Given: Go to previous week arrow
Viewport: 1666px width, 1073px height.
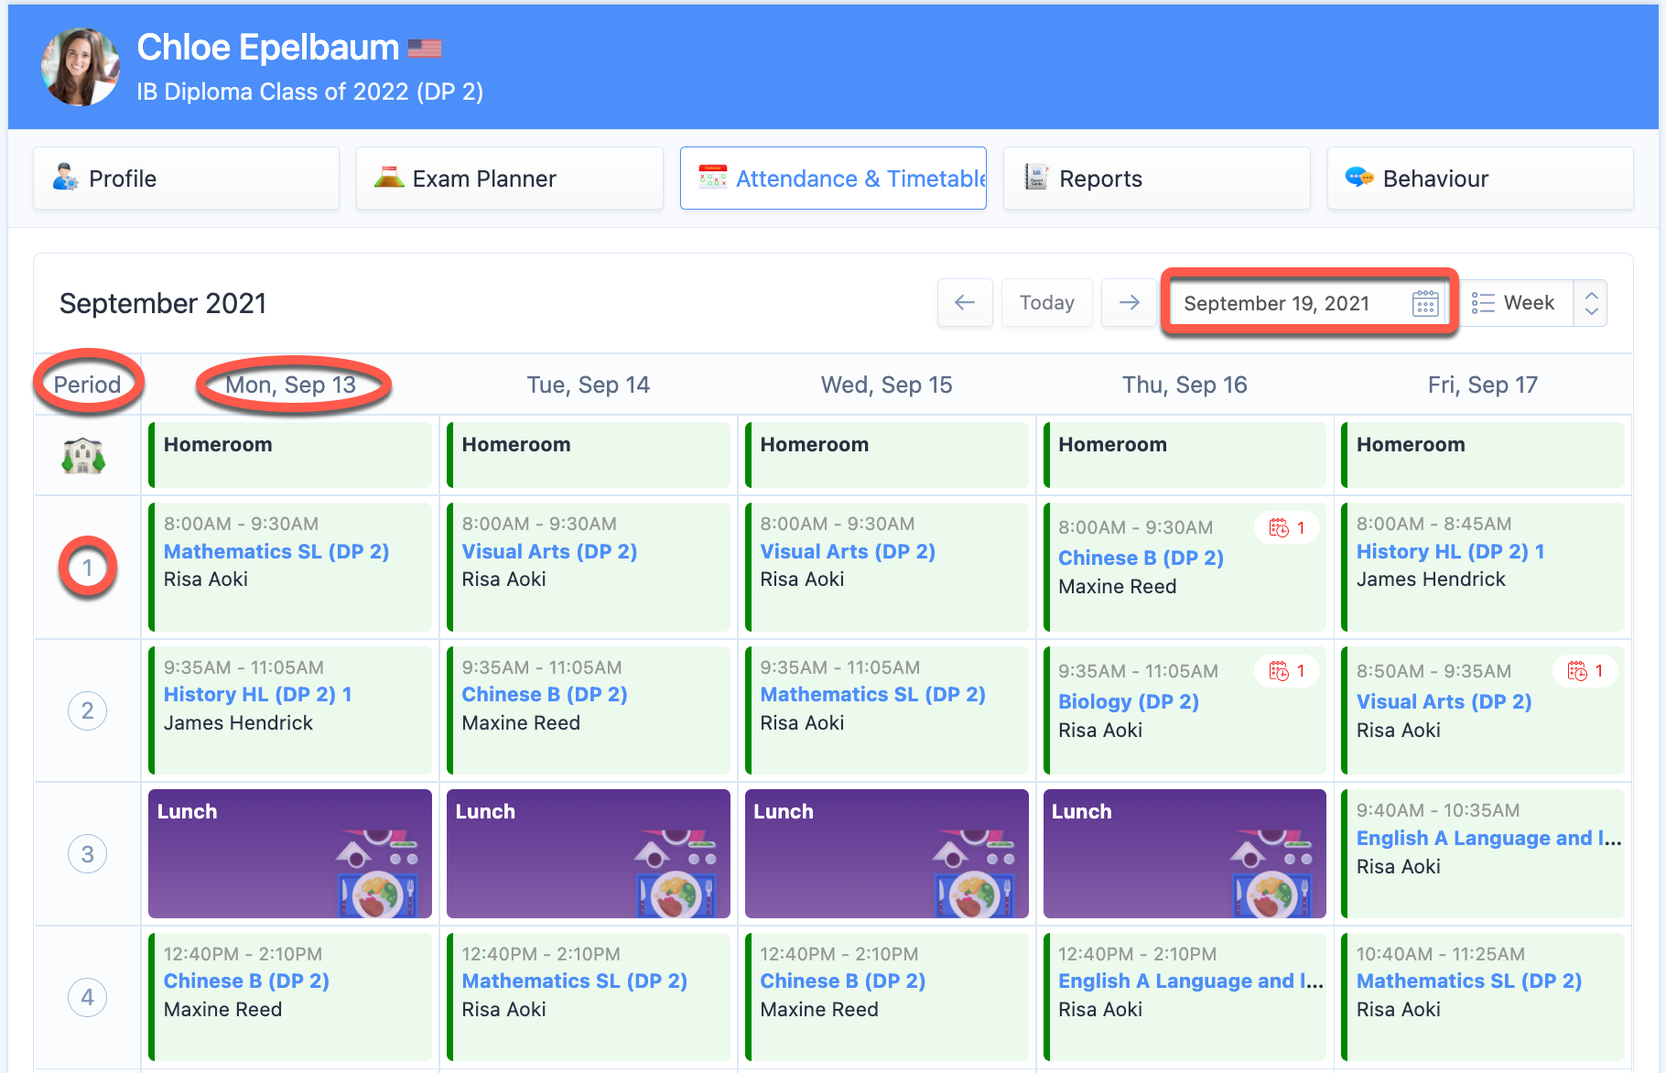Looking at the screenshot, I should pyautogui.click(x=965, y=303).
